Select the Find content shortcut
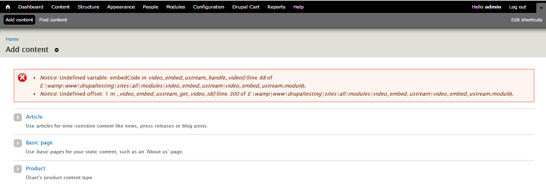Image resolution: width=546 pixels, height=186 pixels. pyautogui.click(x=53, y=20)
